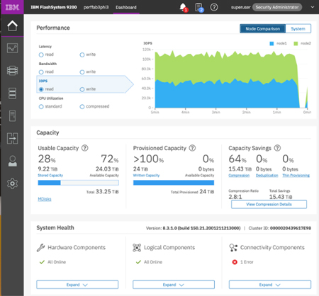Select the Bandwidth read radio button
This screenshot has height=296, width=319.
pos(41,72)
